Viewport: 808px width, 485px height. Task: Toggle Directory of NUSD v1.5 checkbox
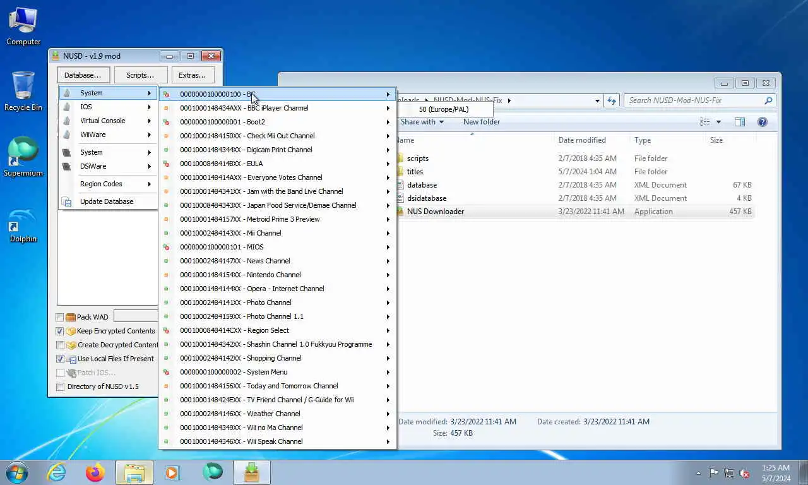(60, 386)
